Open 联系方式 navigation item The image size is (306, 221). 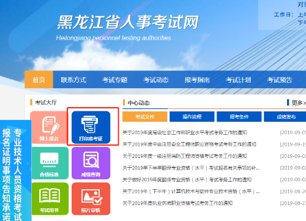click(73, 80)
